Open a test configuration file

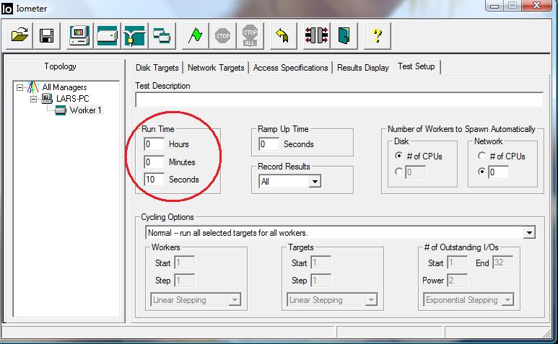[x=19, y=35]
